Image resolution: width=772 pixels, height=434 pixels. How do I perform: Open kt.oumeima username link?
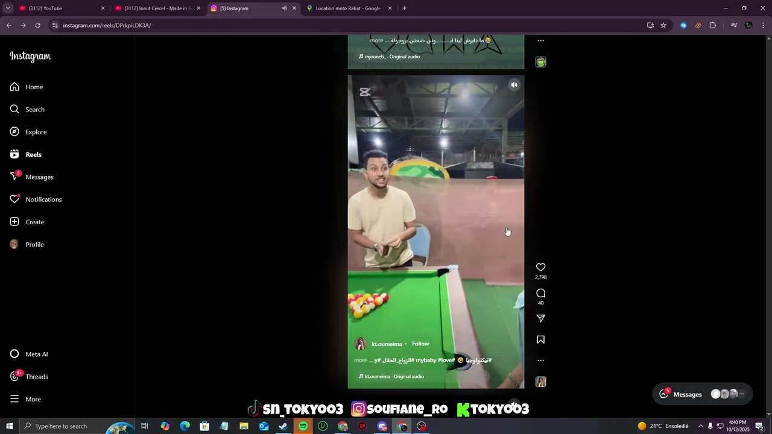(387, 344)
